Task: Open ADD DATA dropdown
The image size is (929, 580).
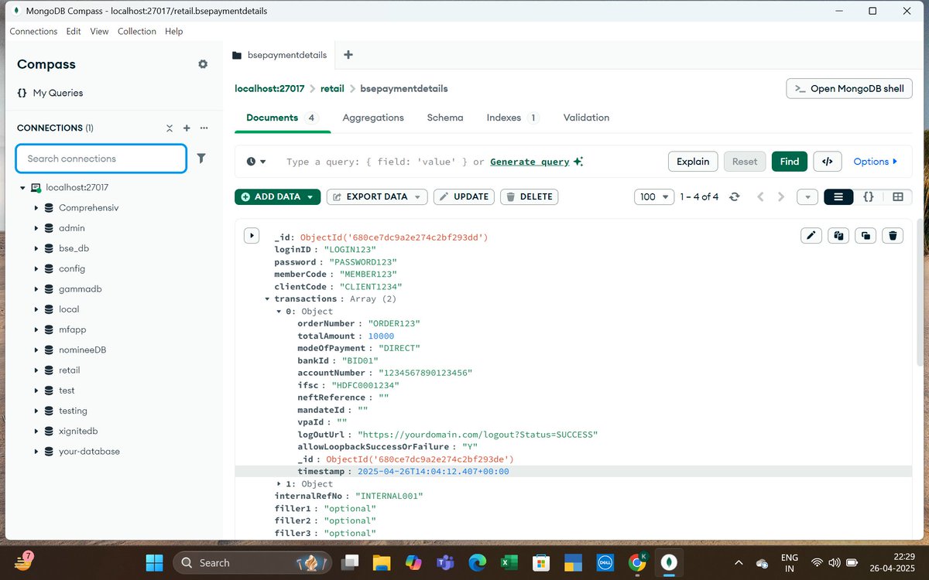Action: click(277, 197)
